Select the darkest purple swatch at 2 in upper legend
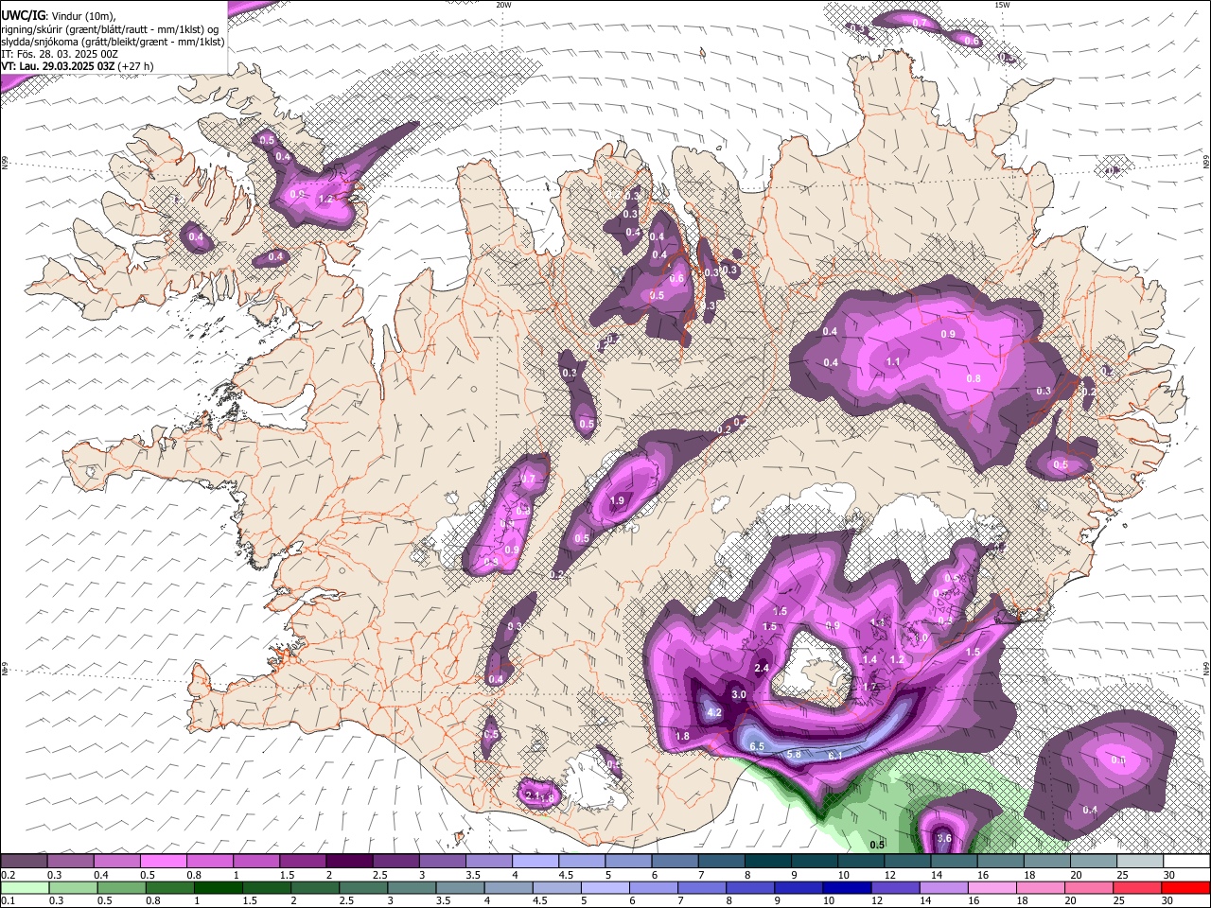1211x908 pixels. pos(348,862)
